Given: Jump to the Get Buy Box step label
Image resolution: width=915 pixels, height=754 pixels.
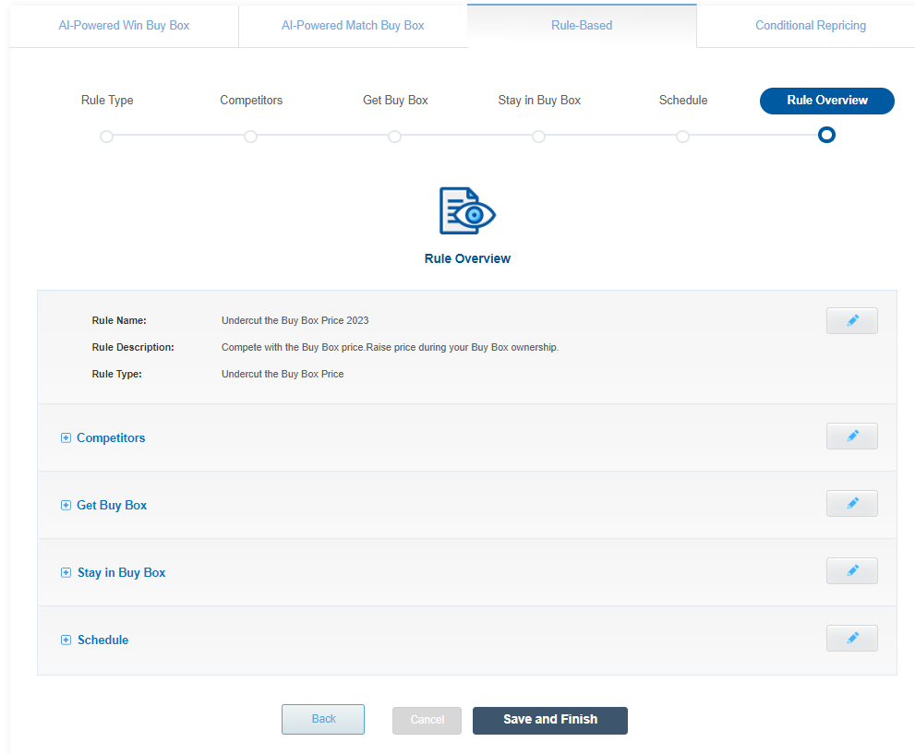Looking at the screenshot, I should 395,101.
